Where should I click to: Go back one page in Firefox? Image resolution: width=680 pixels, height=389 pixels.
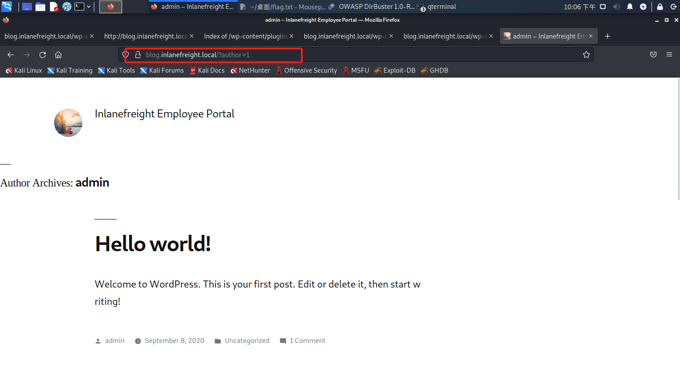click(x=11, y=55)
